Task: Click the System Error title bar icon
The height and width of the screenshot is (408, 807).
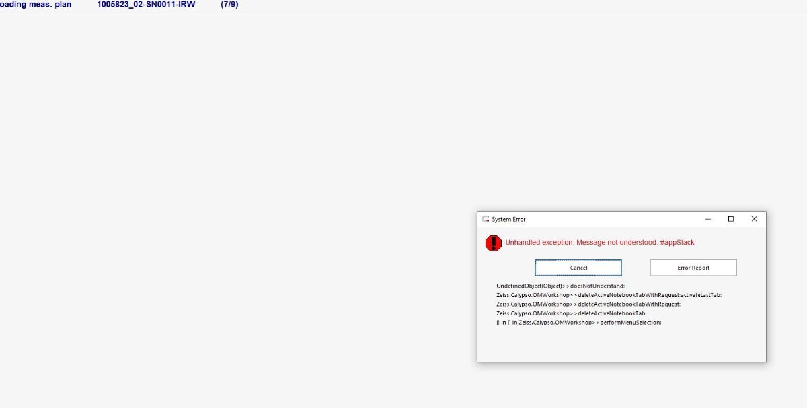Action: pyautogui.click(x=485, y=219)
